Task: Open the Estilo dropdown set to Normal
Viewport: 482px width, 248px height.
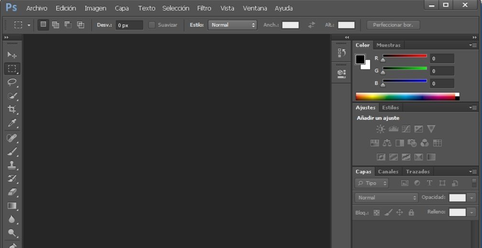Action: pos(232,25)
